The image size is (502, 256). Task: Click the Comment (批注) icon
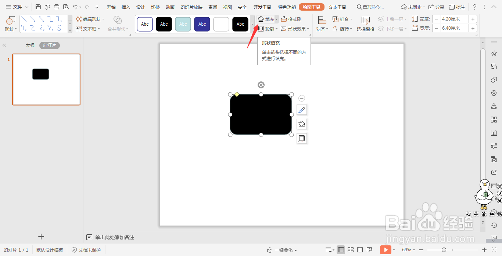coord(457,7)
